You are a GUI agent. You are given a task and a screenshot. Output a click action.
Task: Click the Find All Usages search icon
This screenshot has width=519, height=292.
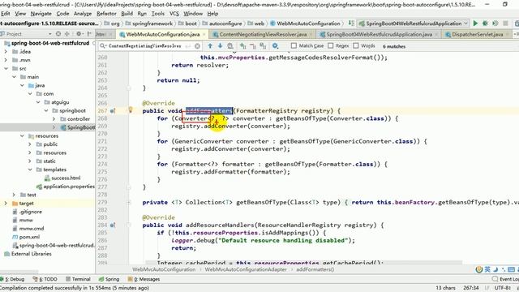(x=230, y=46)
